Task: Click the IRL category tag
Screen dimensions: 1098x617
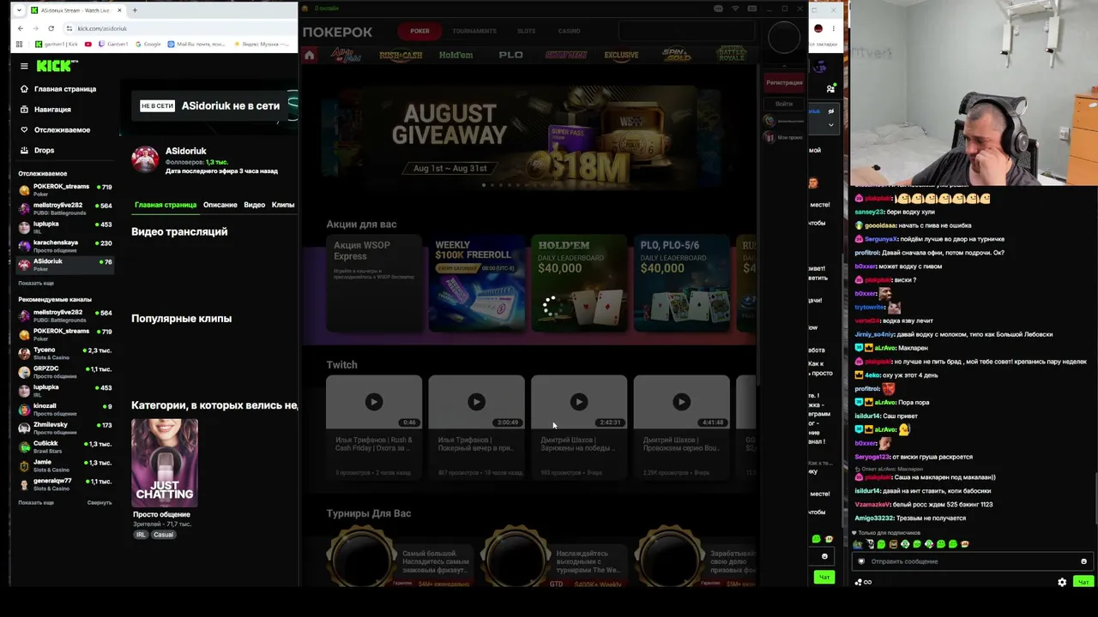Action: point(141,535)
